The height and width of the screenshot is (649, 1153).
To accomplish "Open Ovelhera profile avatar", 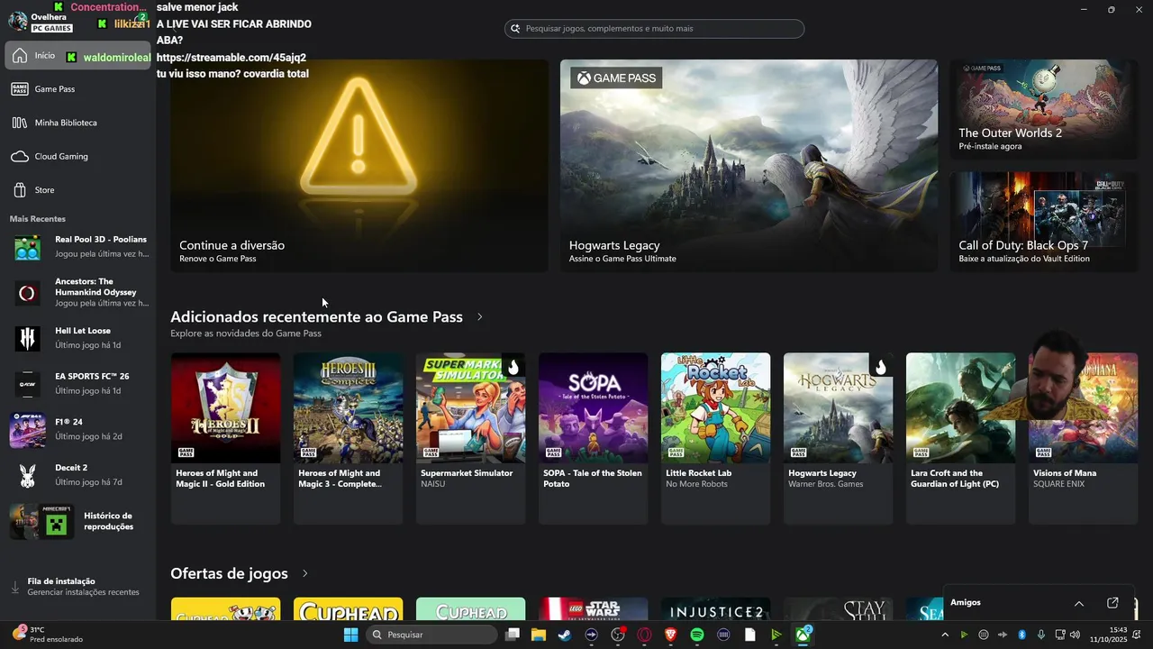I will (x=17, y=22).
